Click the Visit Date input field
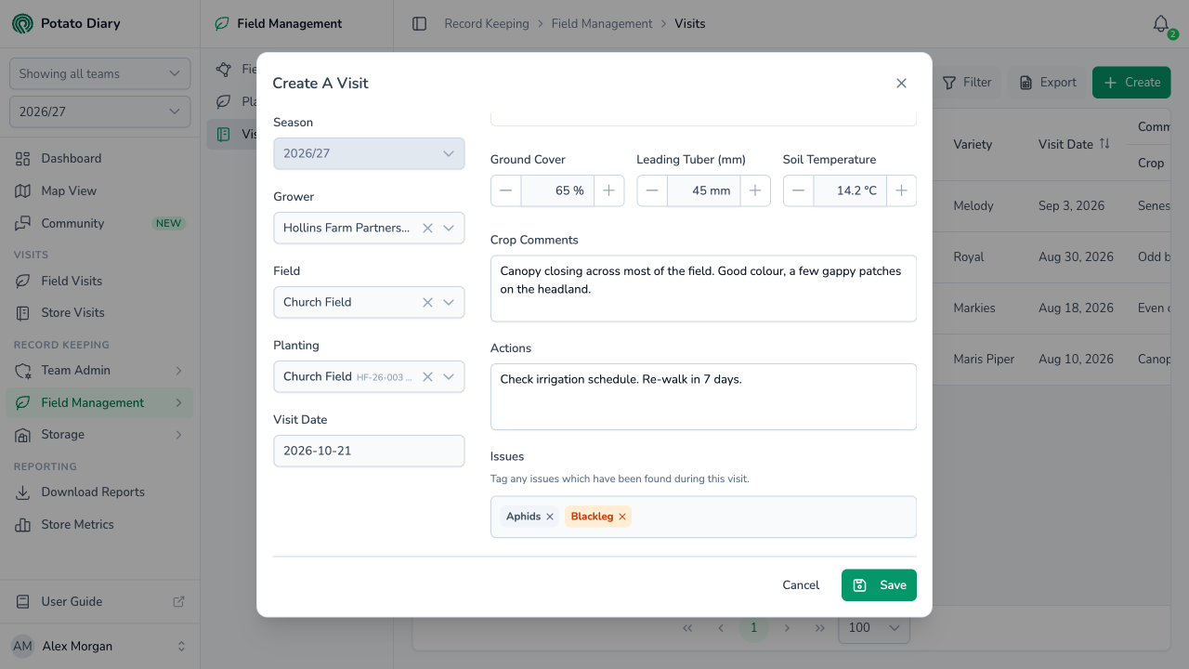 tap(369, 451)
